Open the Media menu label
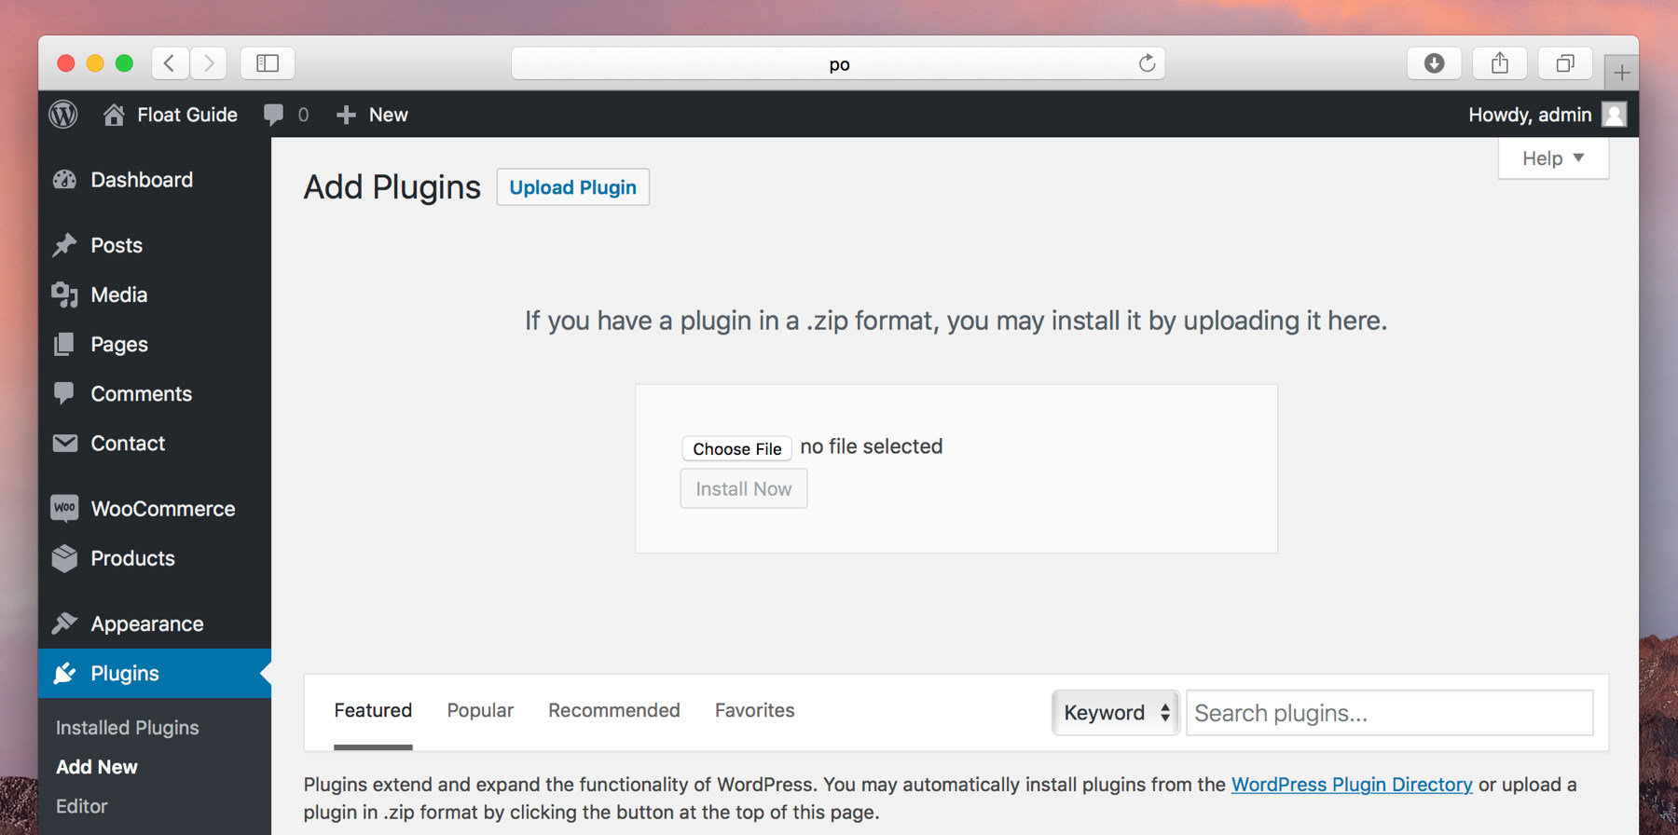The width and height of the screenshot is (1678, 835). click(119, 294)
